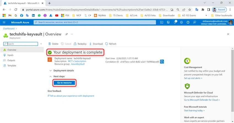Focus the Search resources, services, and docs bar
Viewport: 234px width, 123px height.
click(x=95, y=22)
